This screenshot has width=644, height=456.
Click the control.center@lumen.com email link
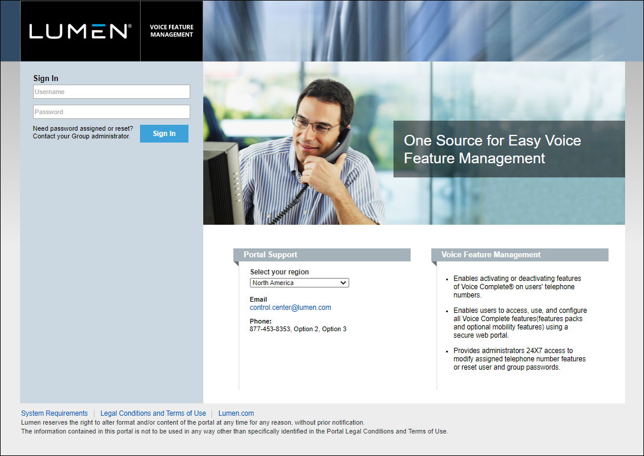290,308
